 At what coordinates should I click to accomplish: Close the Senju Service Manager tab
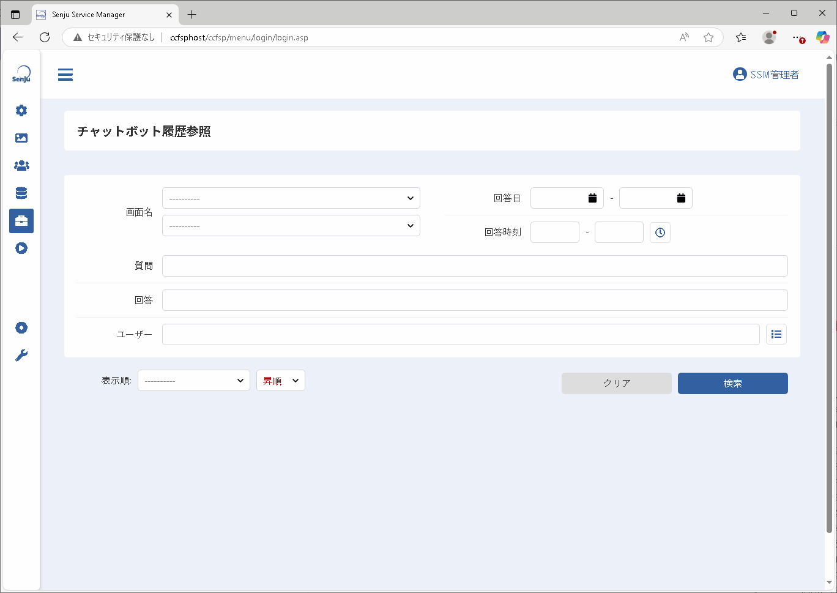click(x=169, y=15)
